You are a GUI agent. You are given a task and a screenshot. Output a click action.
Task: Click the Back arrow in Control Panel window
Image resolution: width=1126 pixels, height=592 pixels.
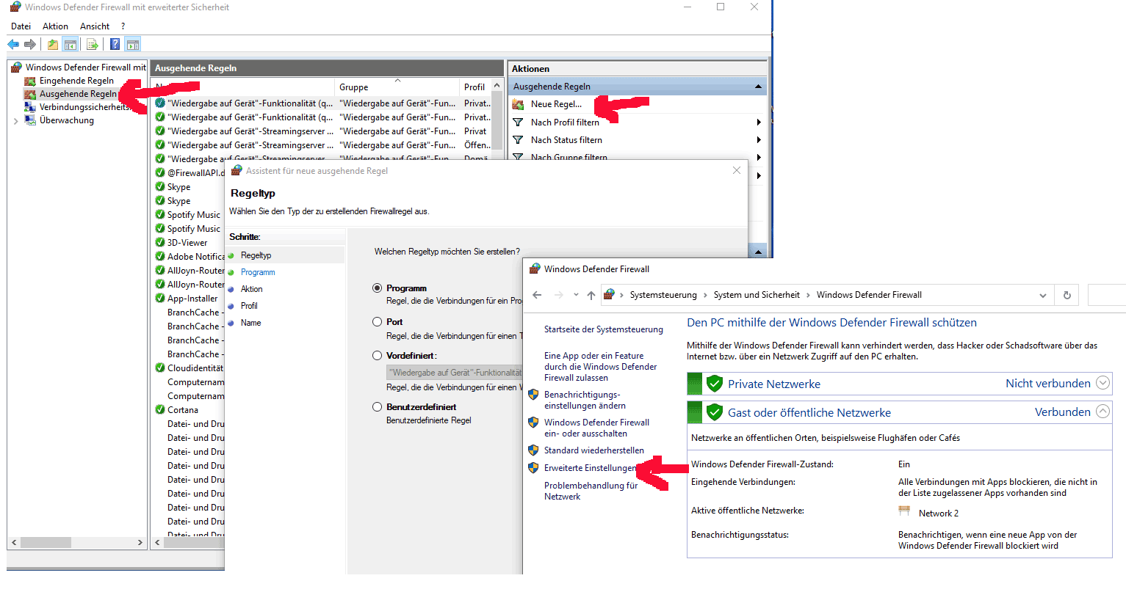(537, 295)
